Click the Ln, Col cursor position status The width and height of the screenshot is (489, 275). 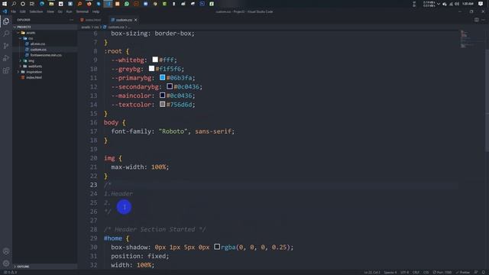pos(372,272)
